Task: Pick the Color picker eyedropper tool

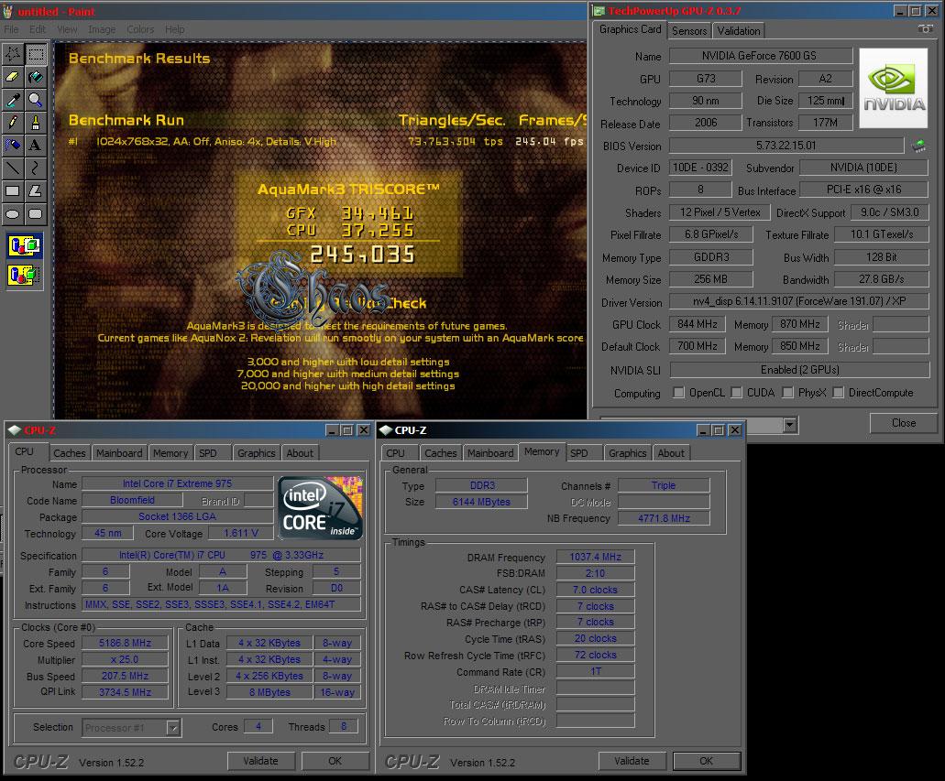Action: tap(13, 100)
